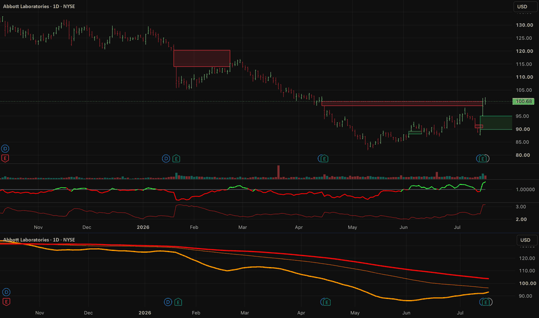Click 'Dec' on the bottom chart time axis
The width and height of the screenshot is (539, 318).
(88, 313)
